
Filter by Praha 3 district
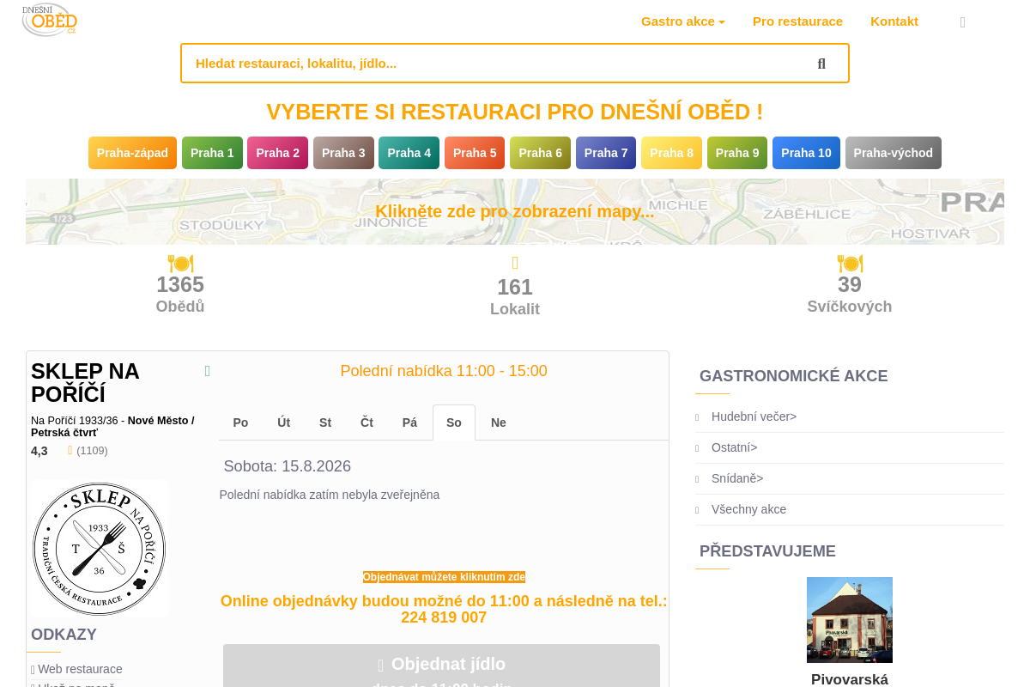pos(343,153)
